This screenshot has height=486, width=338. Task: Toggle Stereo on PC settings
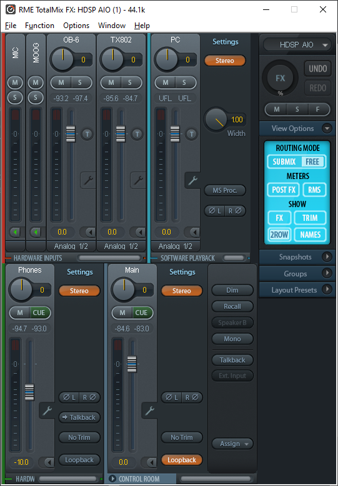pos(225,61)
